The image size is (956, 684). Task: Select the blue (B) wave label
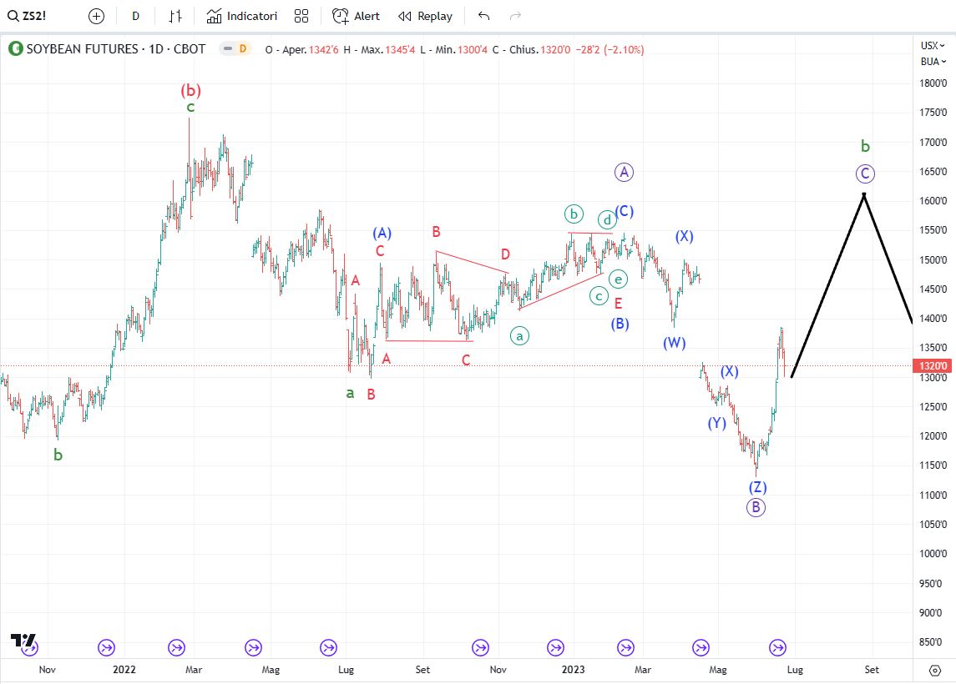[x=620, y=324]
